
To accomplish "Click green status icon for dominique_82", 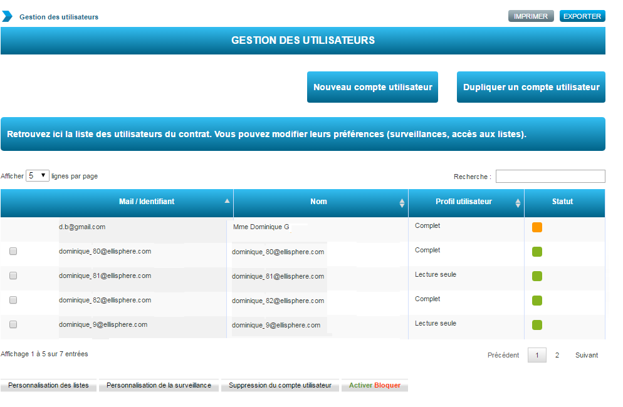I will 537,301.
